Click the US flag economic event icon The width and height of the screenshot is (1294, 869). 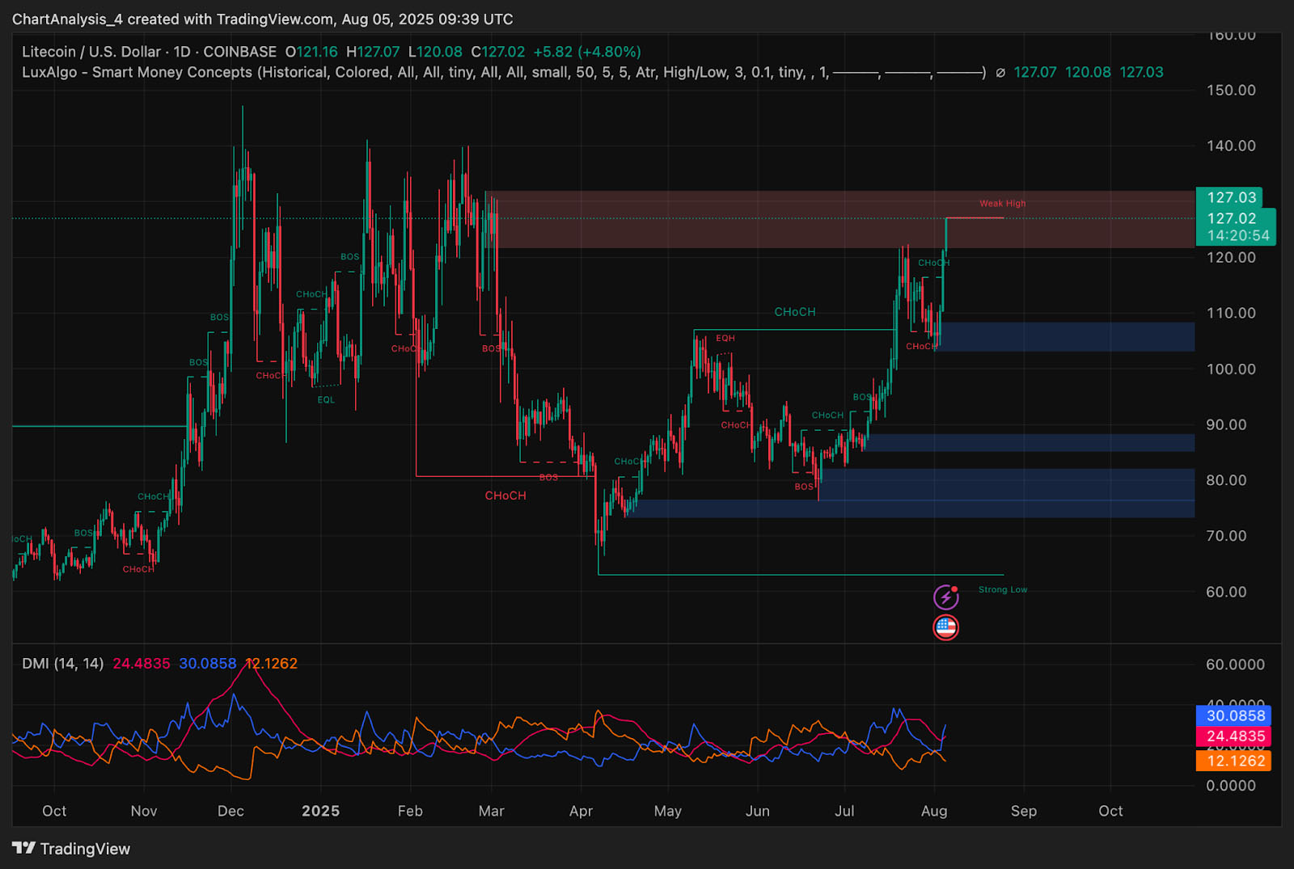tap(945, 627)
